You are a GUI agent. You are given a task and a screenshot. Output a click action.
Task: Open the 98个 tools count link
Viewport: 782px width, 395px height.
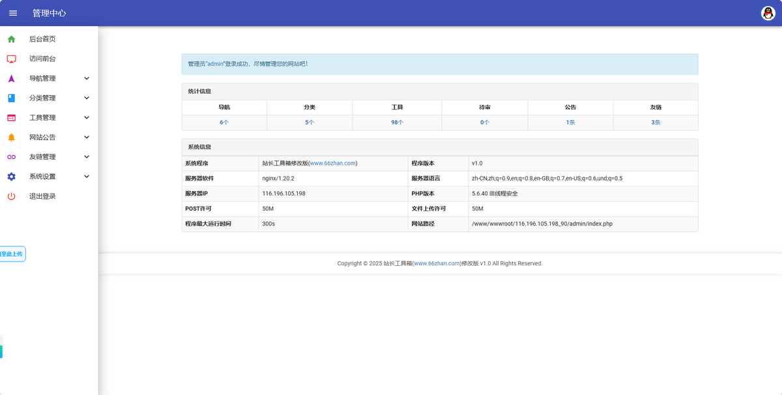pos(397,123)
